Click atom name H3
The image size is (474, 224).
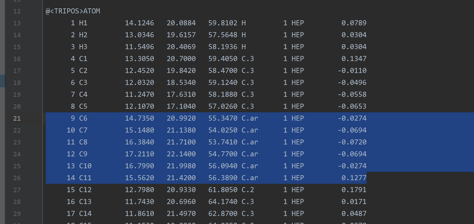[x=83, y=47]
